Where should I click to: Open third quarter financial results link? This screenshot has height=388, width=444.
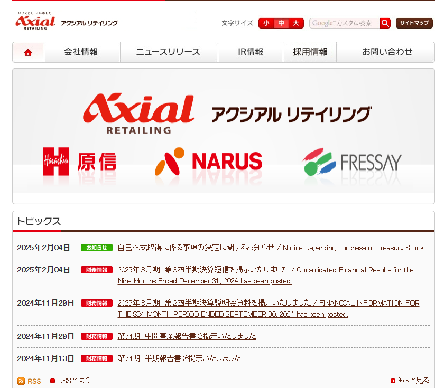pyautogui.click(x=265, y=276)
